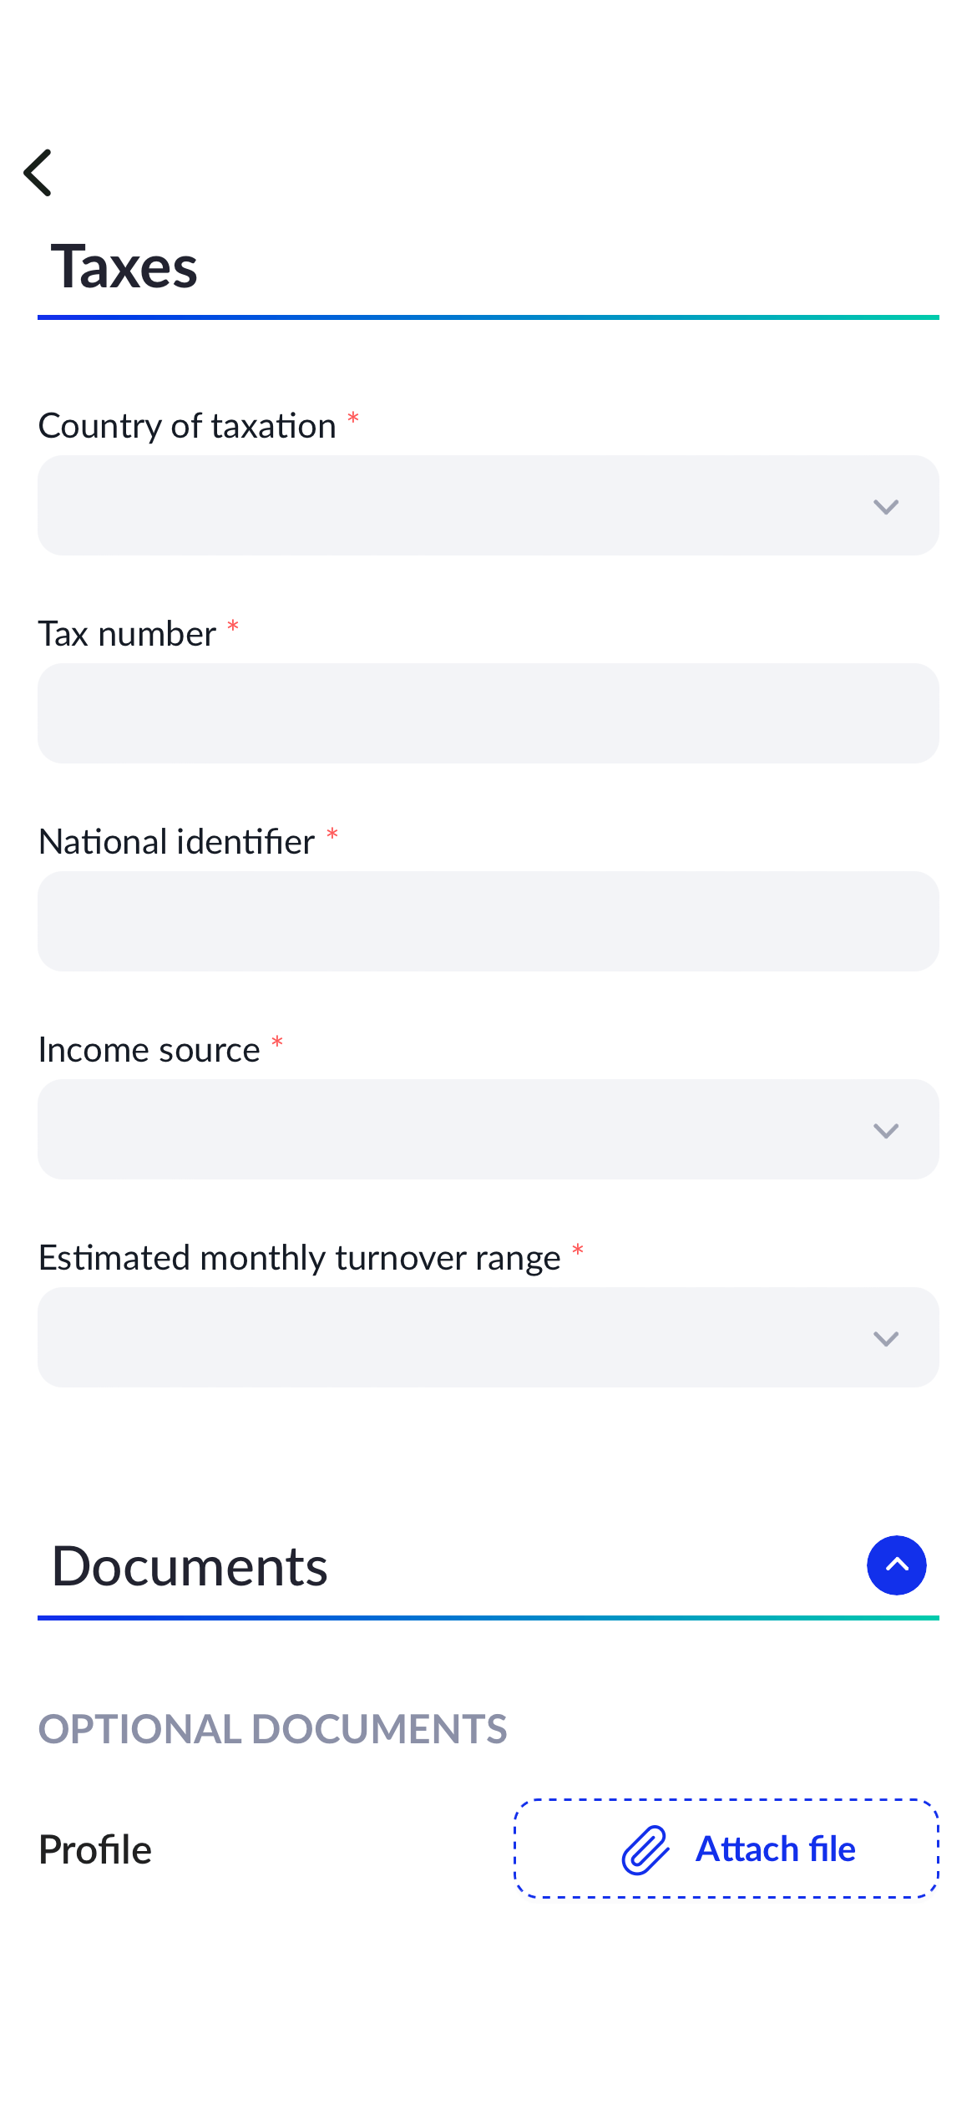Click the paperclip attachment icon
The height and width of the screenshot is (2115, 977).
pyautogui.click(x=645, y=1849)
